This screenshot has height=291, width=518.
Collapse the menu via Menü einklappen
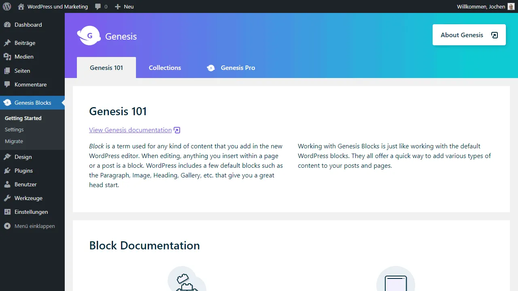point(32,226)
